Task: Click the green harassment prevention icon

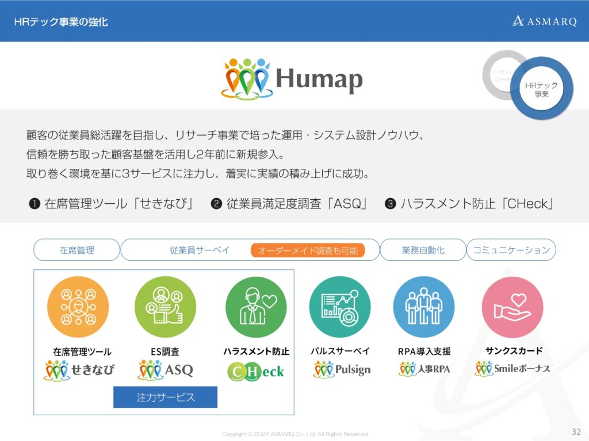Action: [256, 307]
